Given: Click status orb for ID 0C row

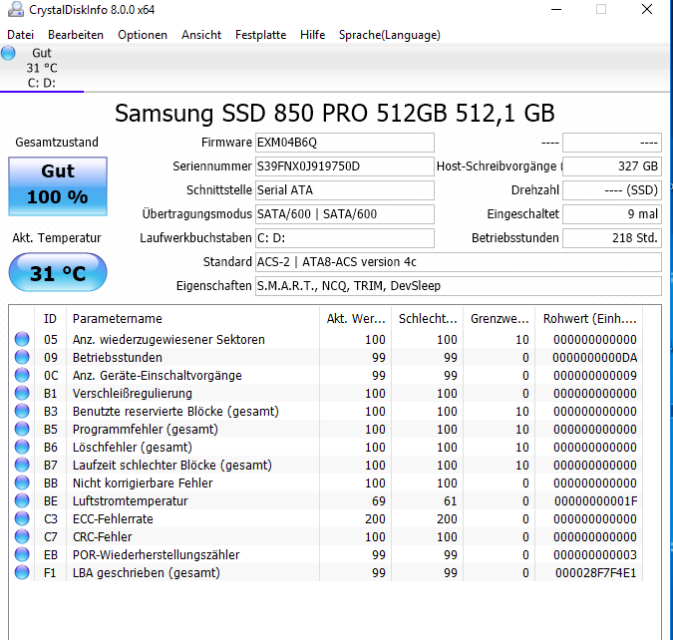Looking at the screenshot, I should click(x=22, y=375).
